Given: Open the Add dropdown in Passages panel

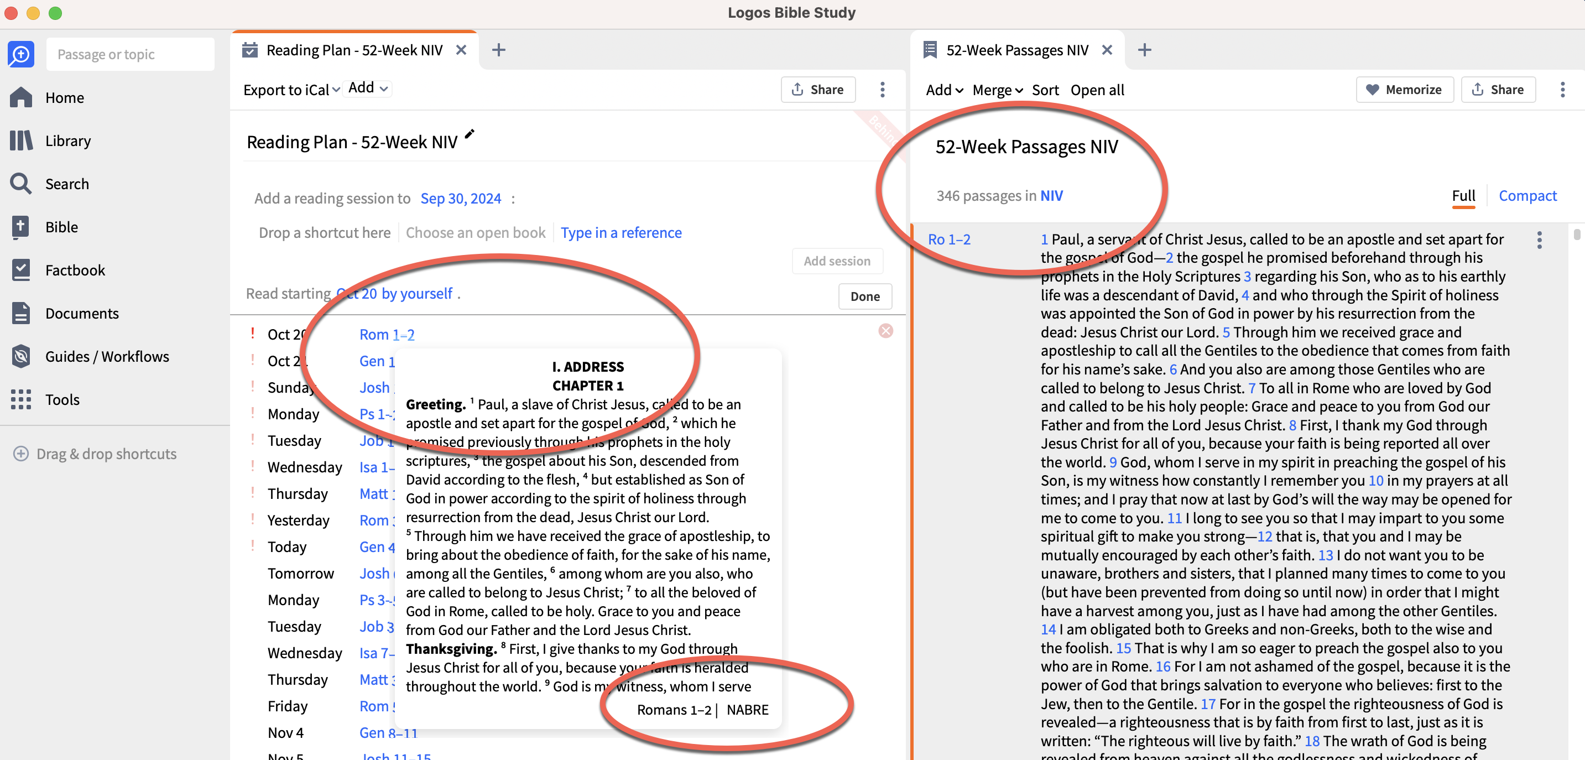Looking at the screenshot, I should coord(944,90).
